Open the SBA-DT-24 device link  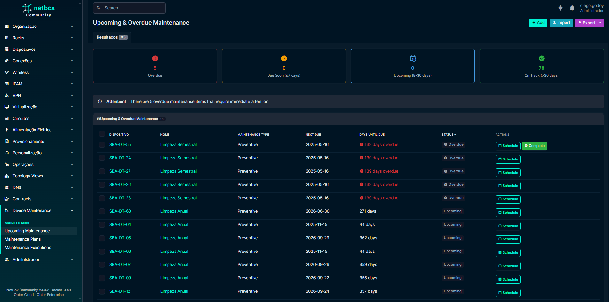coord(120,158)
